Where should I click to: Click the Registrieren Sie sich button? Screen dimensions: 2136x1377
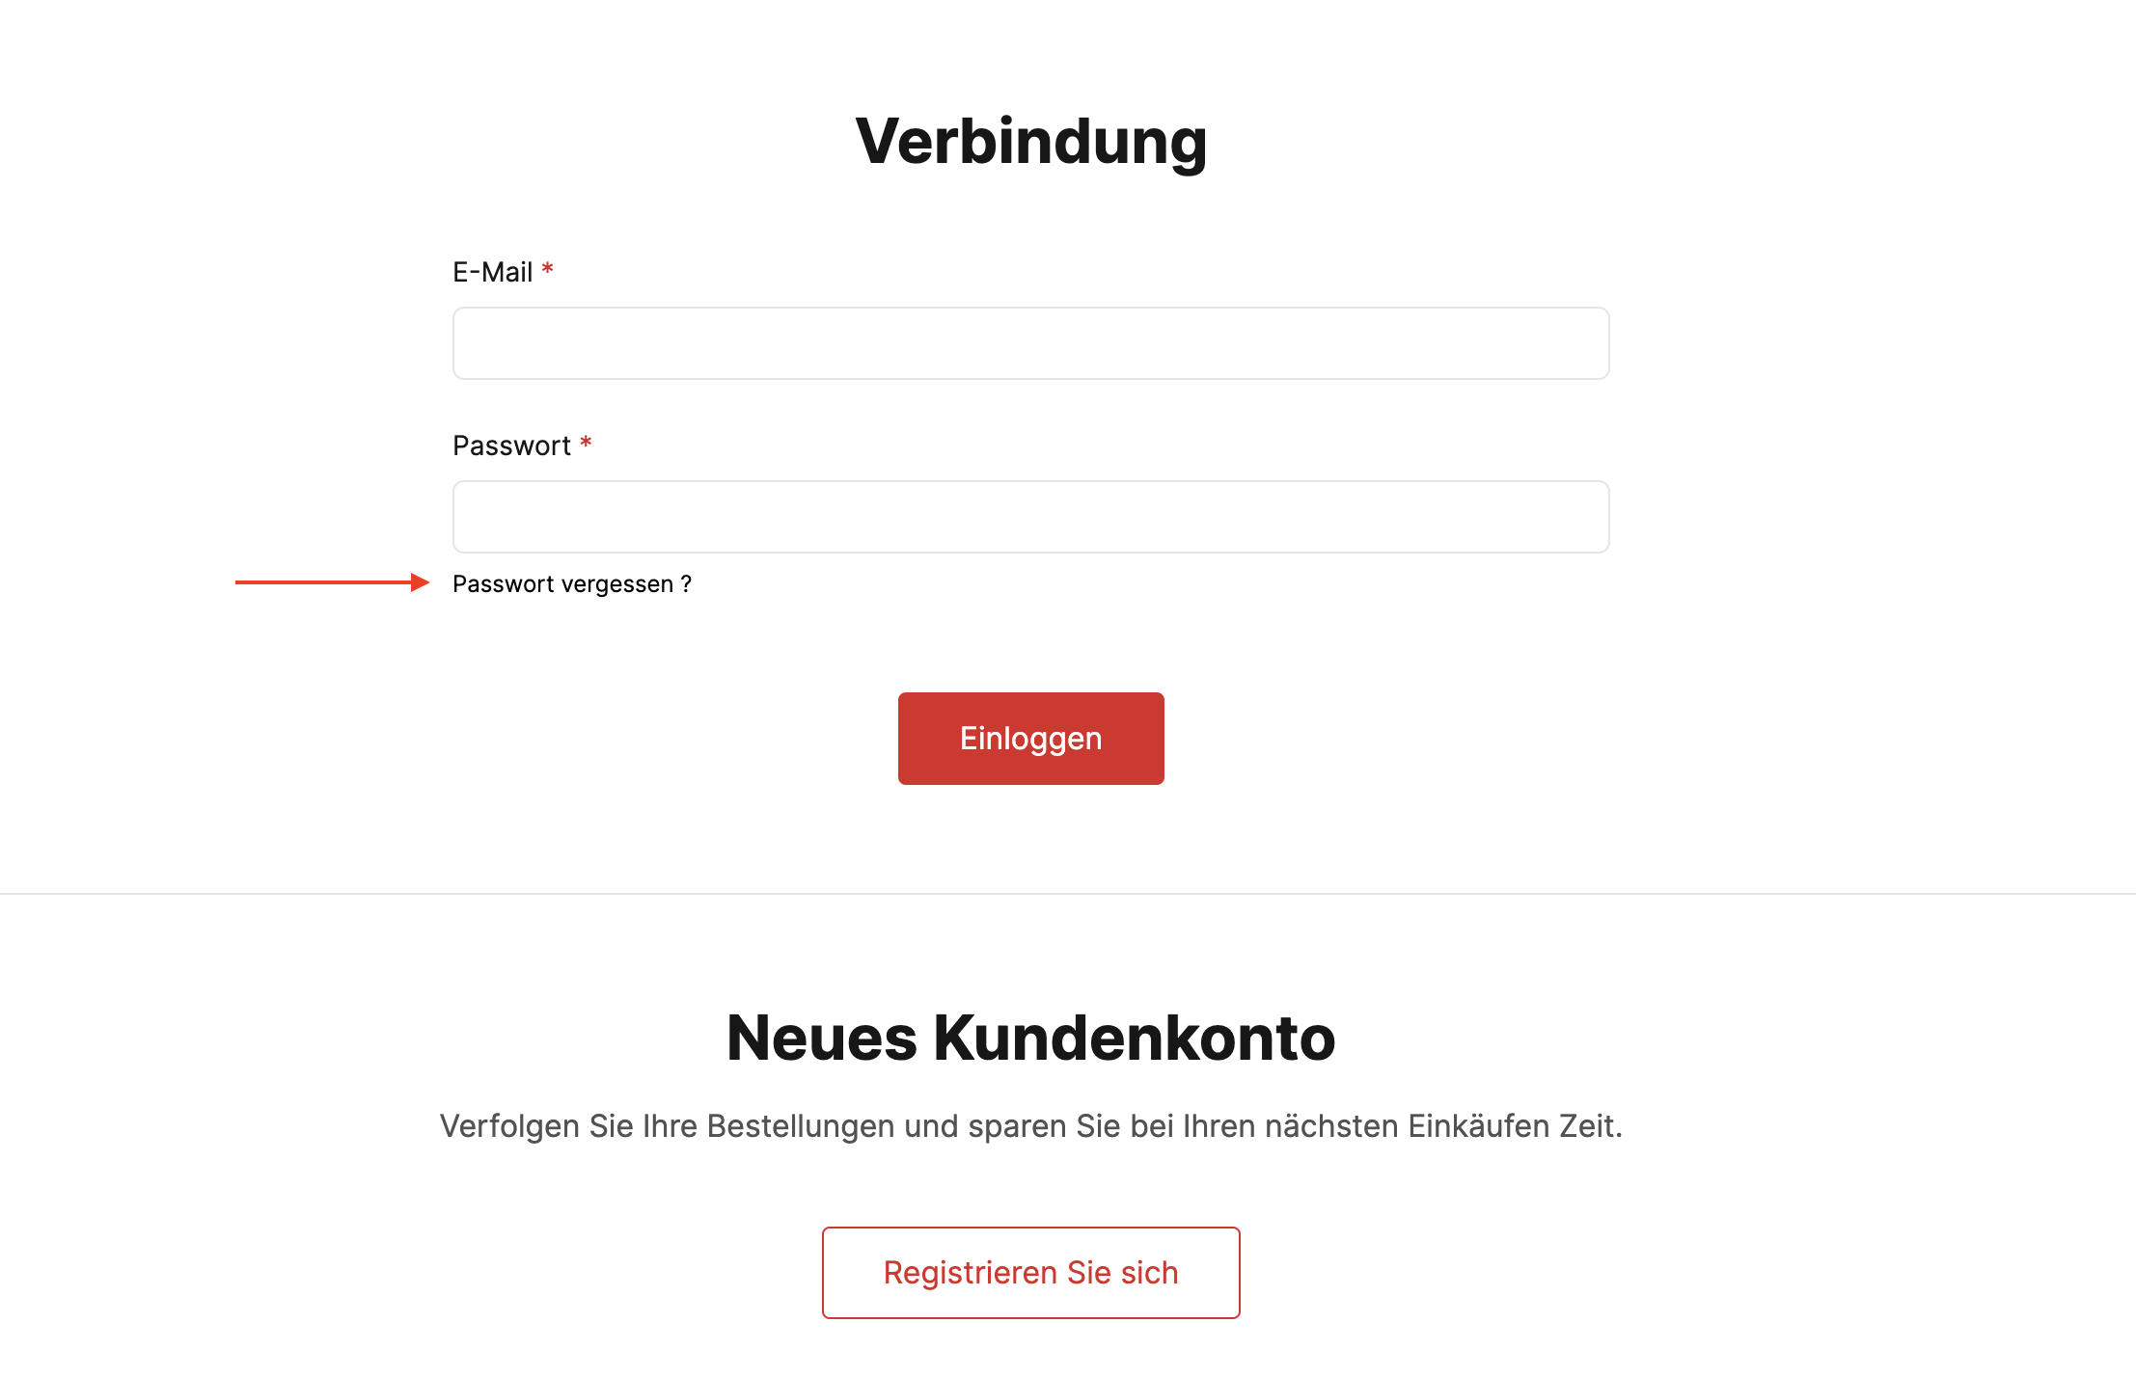(1030, 1273)
